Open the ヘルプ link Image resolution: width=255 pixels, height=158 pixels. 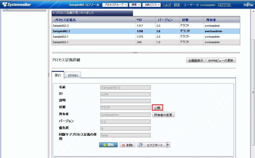click(167, 5)
